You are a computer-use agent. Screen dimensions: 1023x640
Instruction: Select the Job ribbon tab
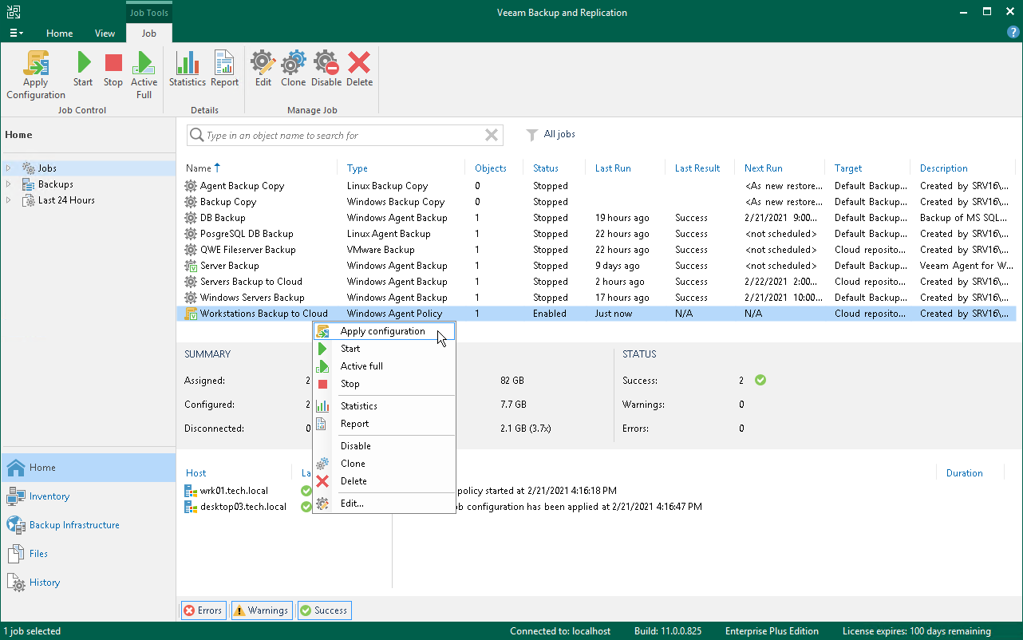point(148,34)
